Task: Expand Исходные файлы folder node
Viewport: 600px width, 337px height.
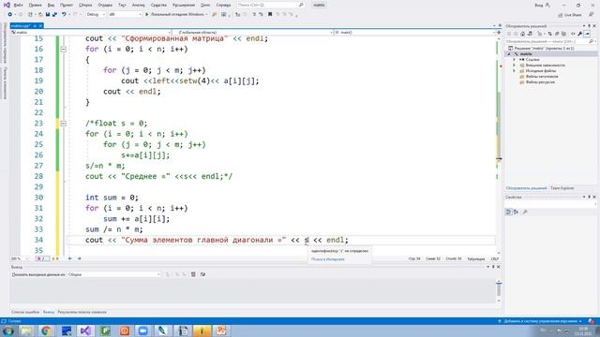Action: coord(514,71)
